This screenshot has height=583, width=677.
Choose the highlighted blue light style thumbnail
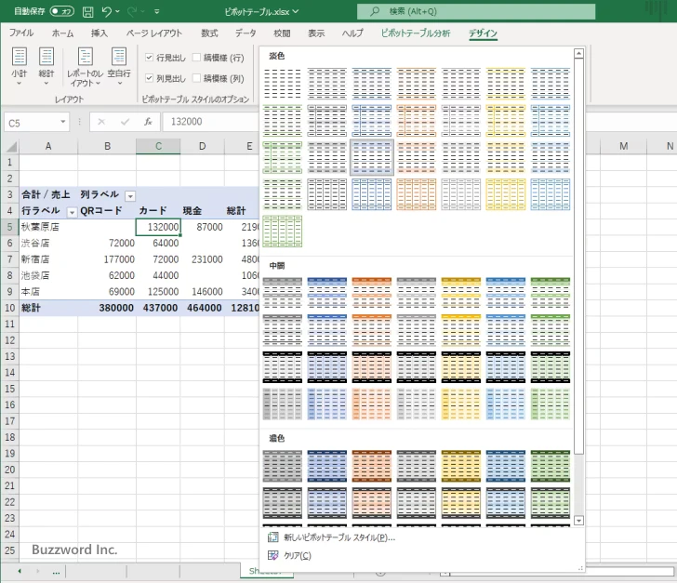(x=372, y=157)
